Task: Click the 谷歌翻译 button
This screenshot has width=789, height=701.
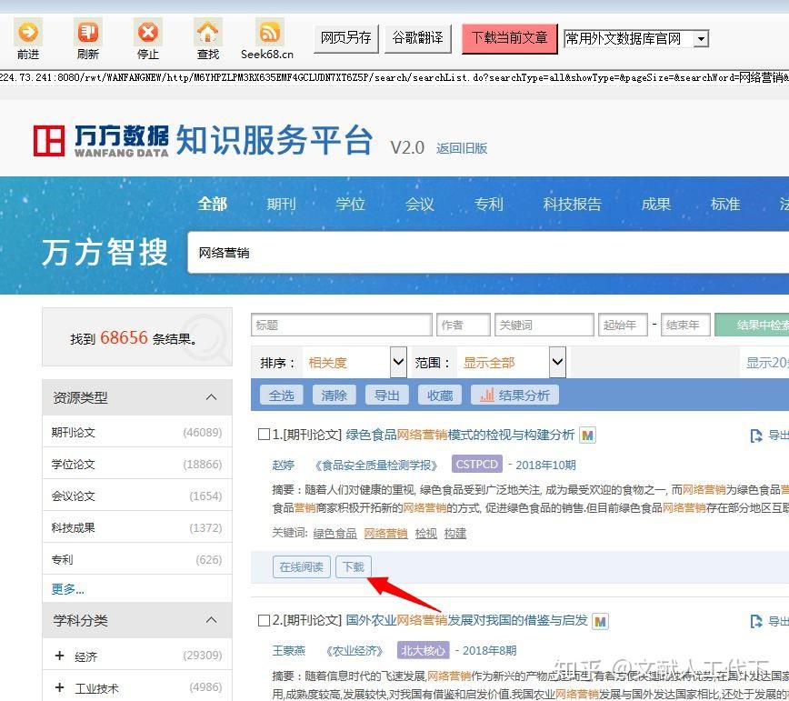Action: point(417,38)
